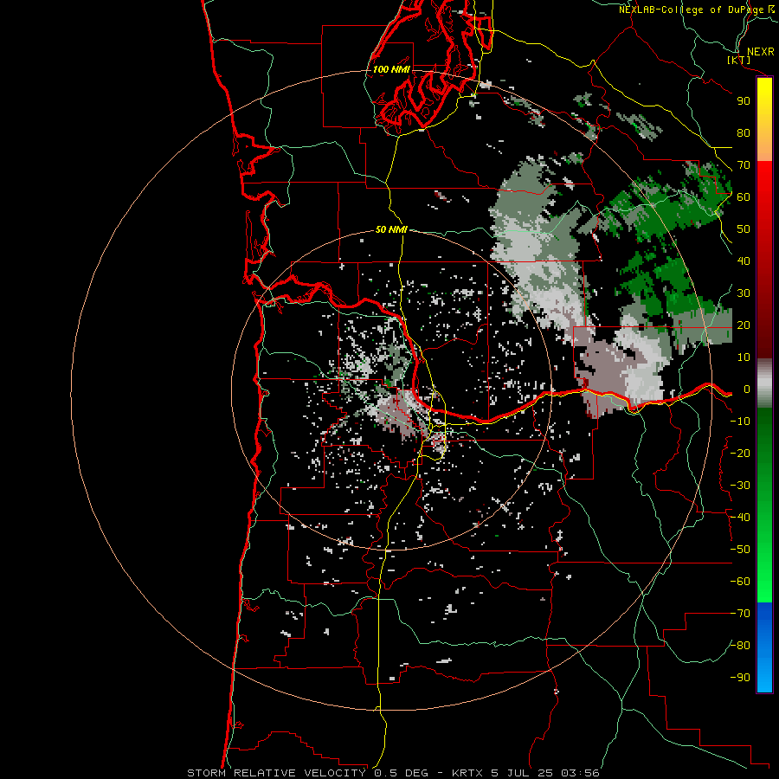This screenshot has height=779, width=779.
Task: Click the 80 value on the velocity scale
Action: 744,133
